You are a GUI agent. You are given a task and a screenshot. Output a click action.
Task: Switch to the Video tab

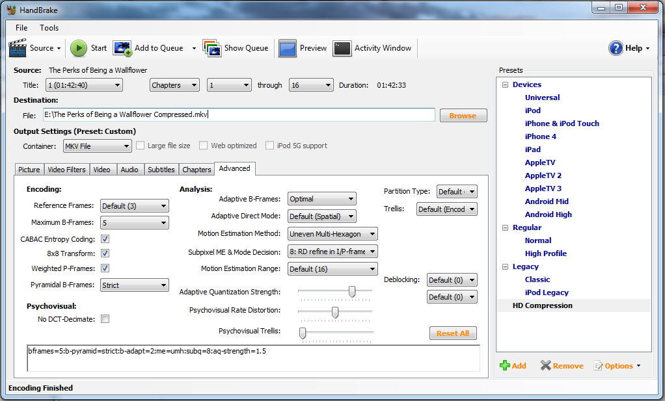pyautogui.click(x=102, y=170)
